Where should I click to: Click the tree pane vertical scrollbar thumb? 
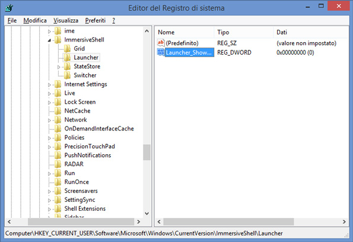click(147, 152)
